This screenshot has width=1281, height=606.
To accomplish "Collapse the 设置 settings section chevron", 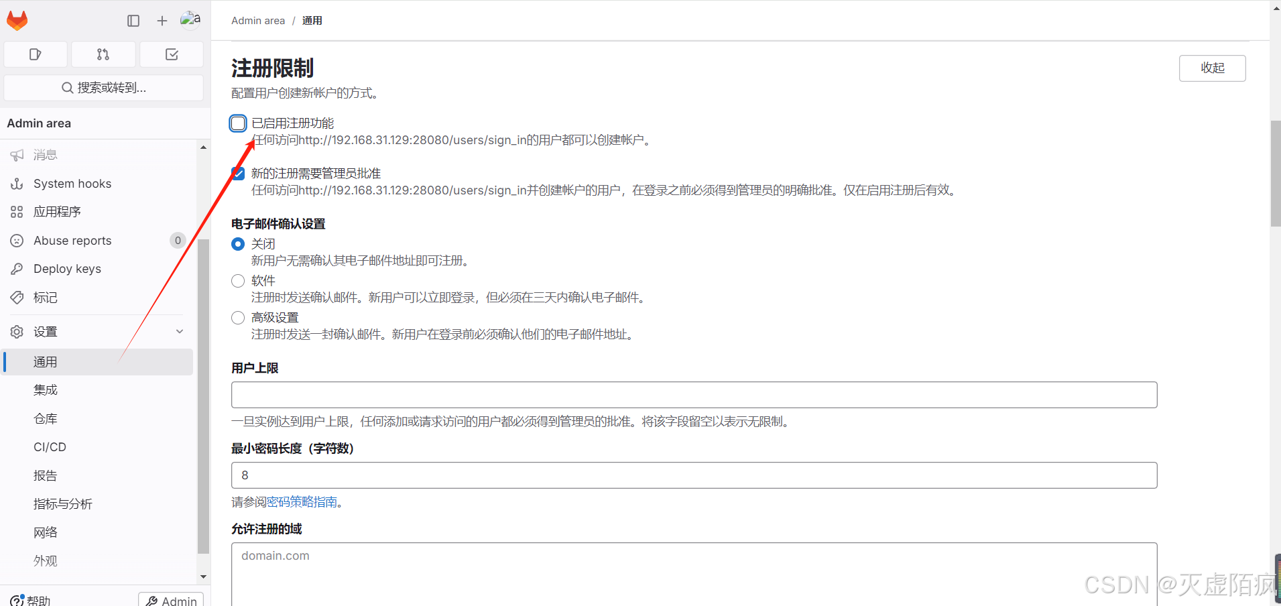I will (x=180, y=332).
